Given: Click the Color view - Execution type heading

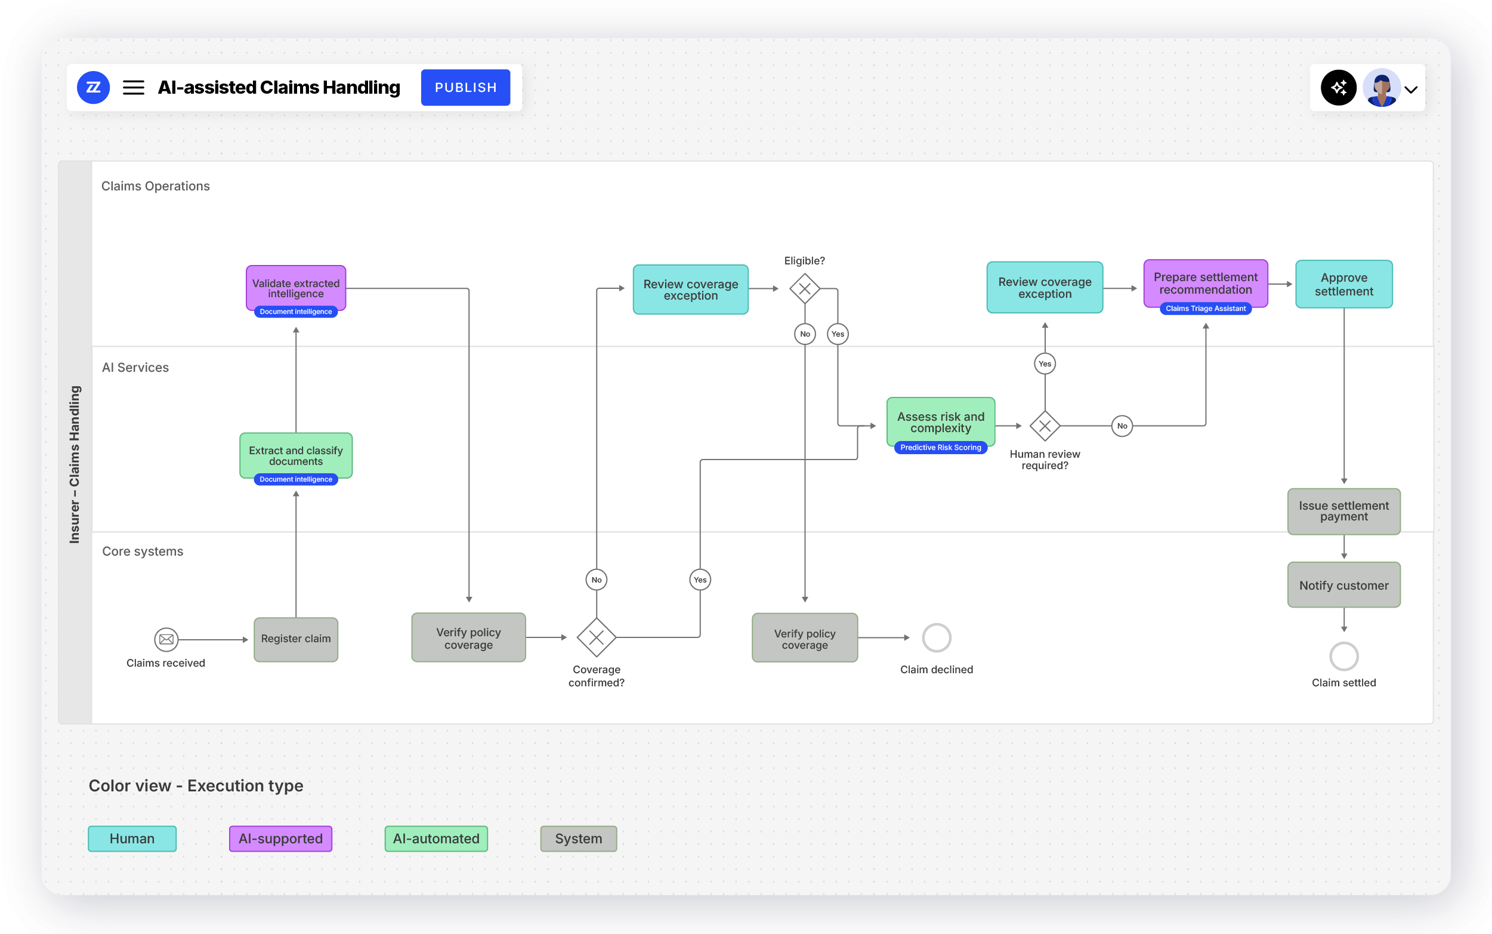Looking at the screenshot, I should point(196,785).
